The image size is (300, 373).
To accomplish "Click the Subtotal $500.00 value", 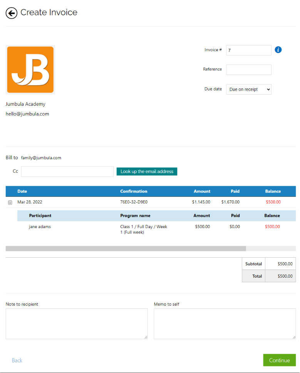I will coord(285,264).
